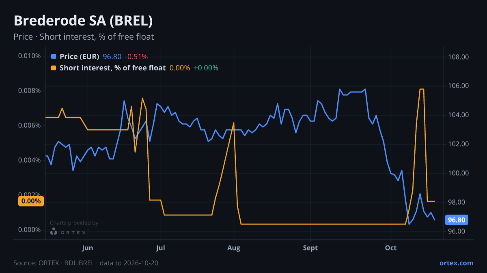Screen dimensions: 487x273
Task: Click the 'Price · Short interest, % of free float' subtitle
Action: pyautogui.click(x=84, y=37)
